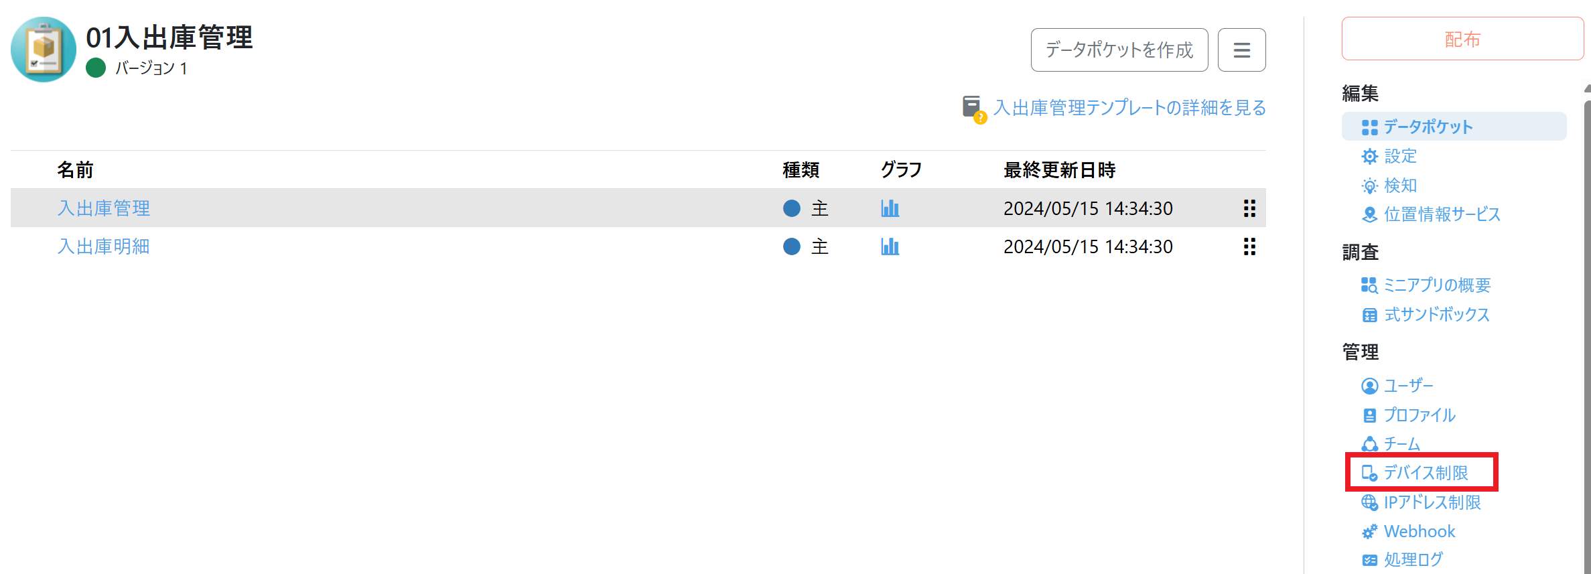Select データポケット in sidebar
This screenshot has height=574, width=1591.
tap(1428, 127)
